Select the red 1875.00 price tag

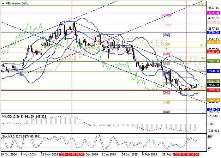[x=214, y=90]
